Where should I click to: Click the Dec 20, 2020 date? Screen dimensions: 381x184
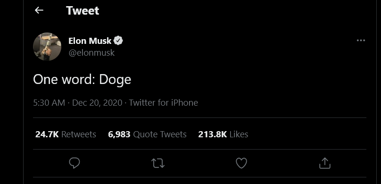(x=97, y=102)
